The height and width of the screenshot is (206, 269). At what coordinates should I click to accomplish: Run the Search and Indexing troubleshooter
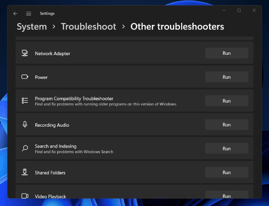pyautogui.click(x=227, y=148)
